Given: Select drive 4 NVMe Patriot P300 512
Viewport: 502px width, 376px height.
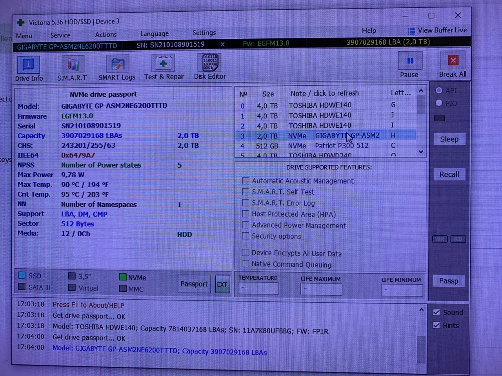Looking at the screenshot, I should tap(326, 146).
